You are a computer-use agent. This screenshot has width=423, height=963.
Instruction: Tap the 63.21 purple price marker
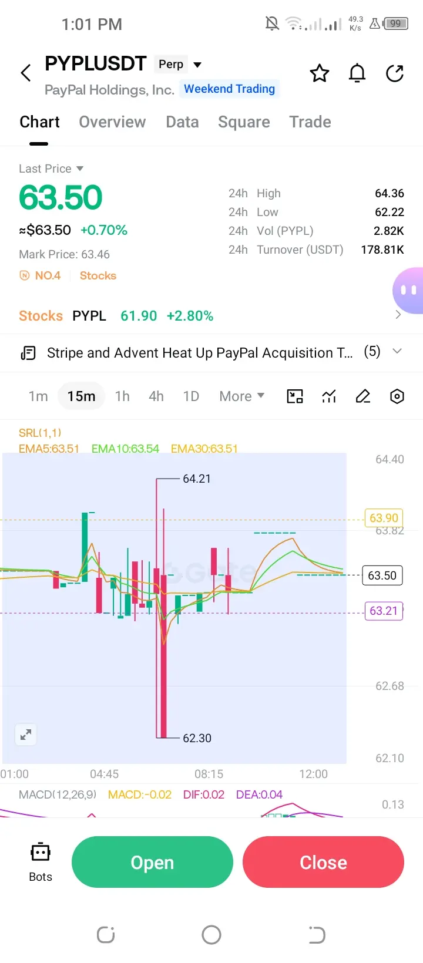point(384,611)
